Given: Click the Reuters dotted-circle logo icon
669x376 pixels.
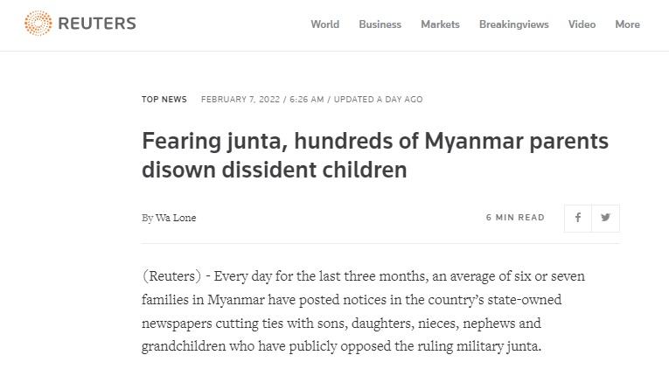Looking at the screenshot, I should coord(38,24).
